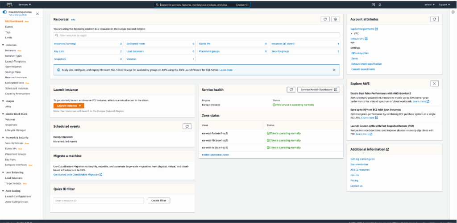This screenshot has width=457, height=223.
Task: Collapse the Instances sidebar section
Action: 3,45
